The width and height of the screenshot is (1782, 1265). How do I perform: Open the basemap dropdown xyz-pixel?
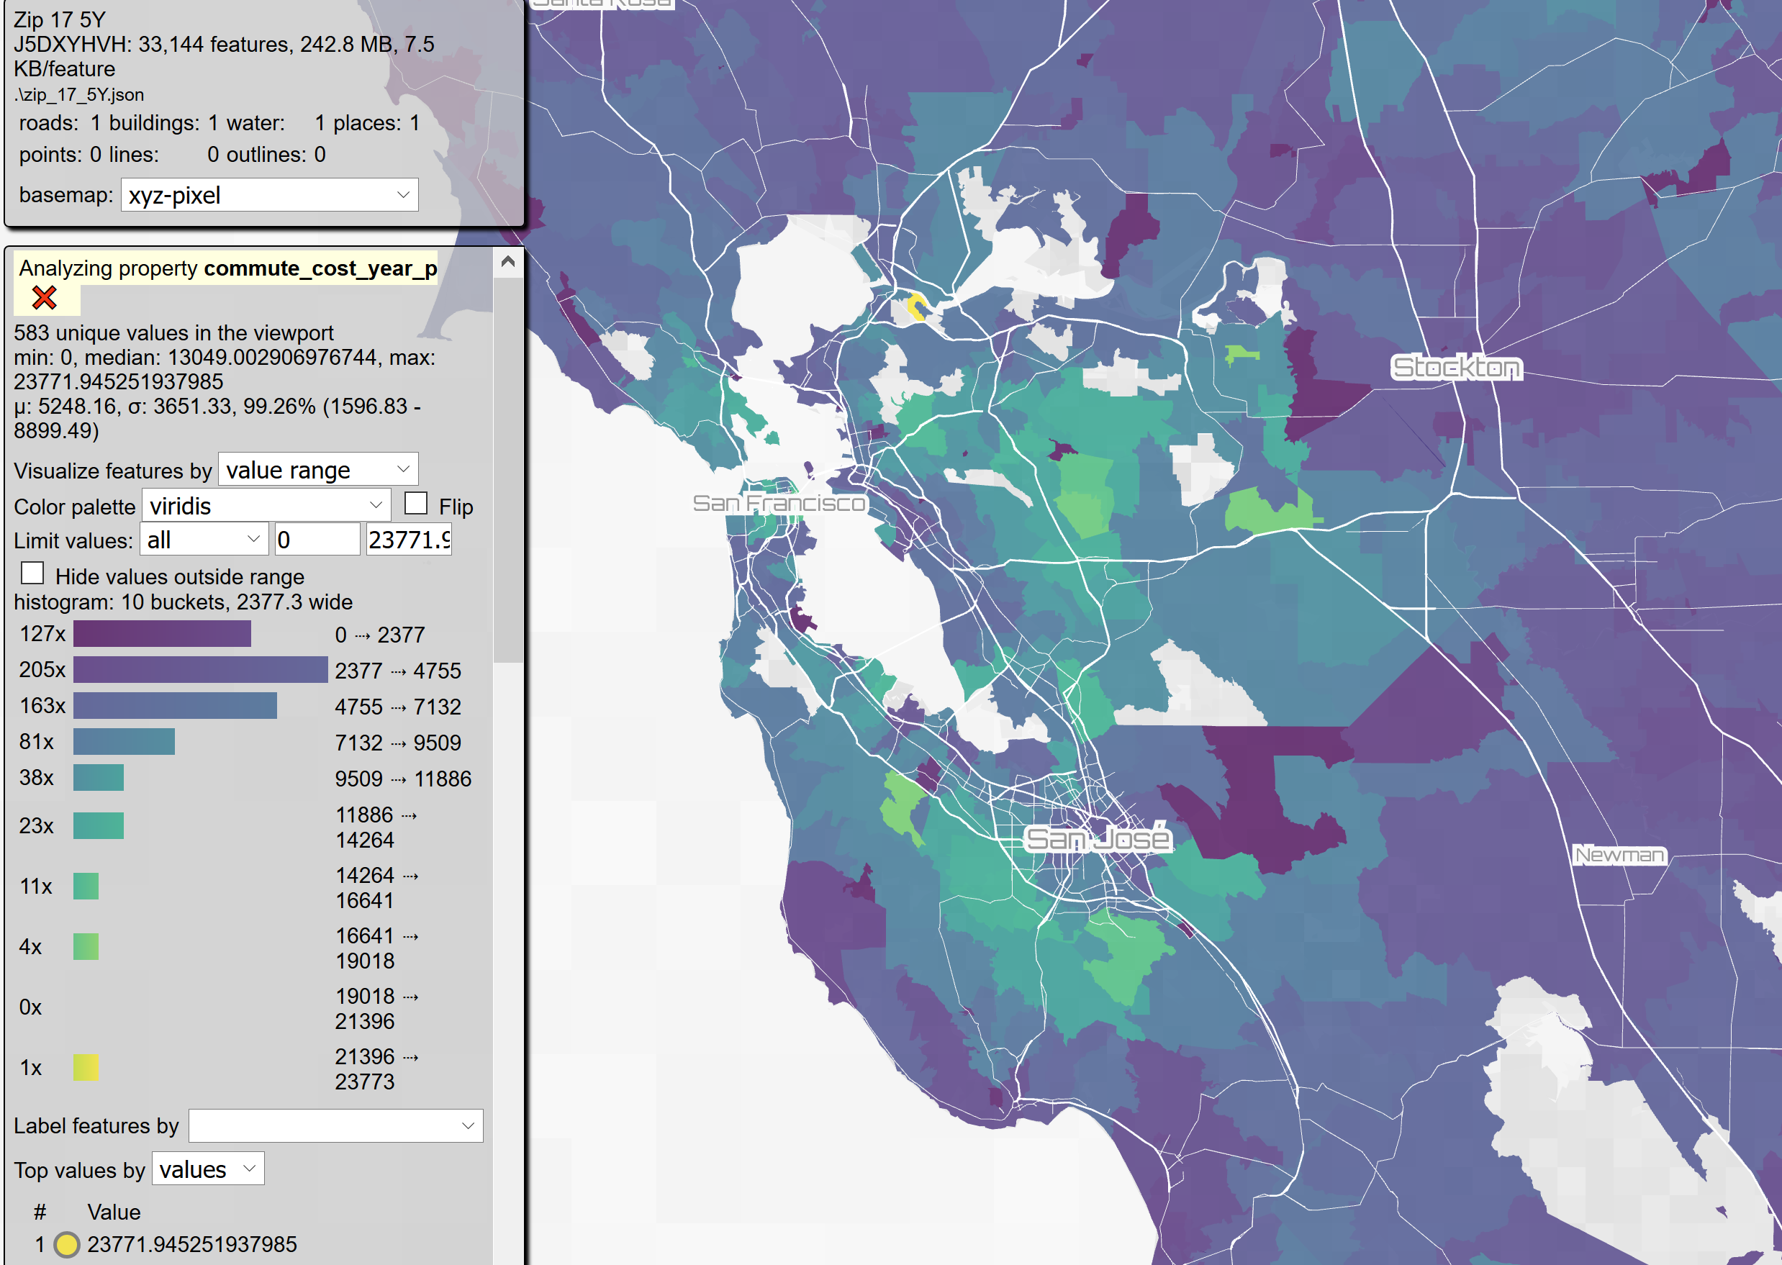click(x=270, y=195)
